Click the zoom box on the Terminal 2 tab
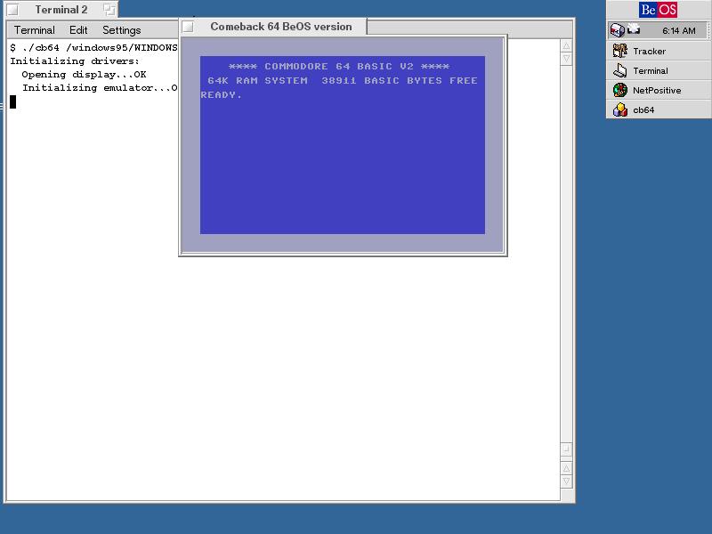This screenshot has width=712, height=534. pos(109,10)
